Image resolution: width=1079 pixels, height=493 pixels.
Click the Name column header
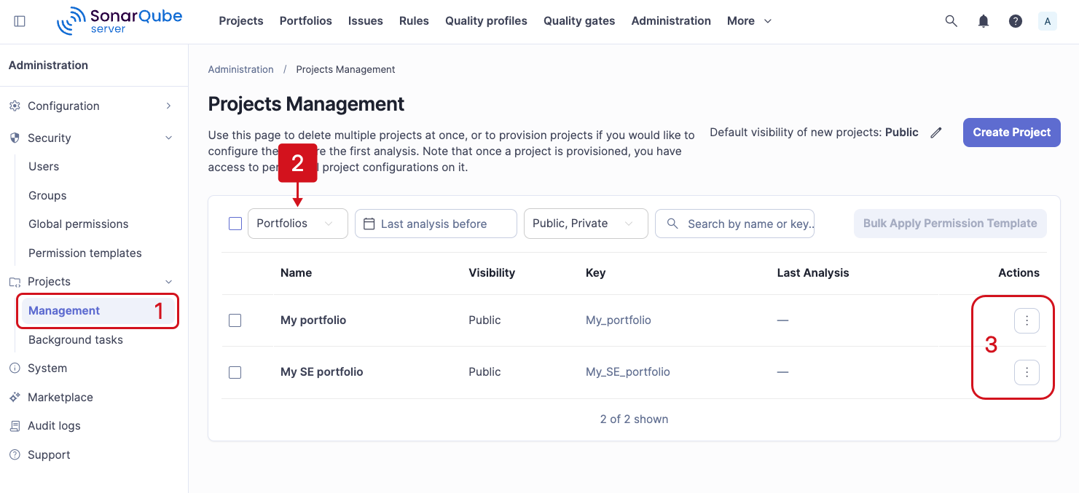click(x=296, y=273)
